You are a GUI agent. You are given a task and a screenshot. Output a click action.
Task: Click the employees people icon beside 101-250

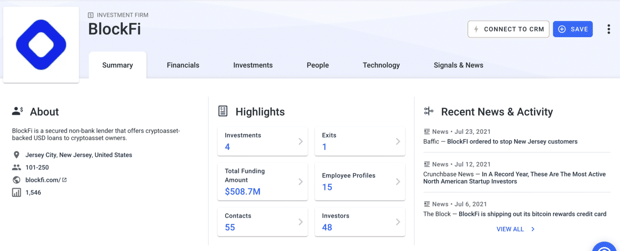[17, 167]
